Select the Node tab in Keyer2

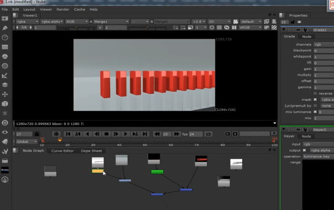(x=306, y=136)
